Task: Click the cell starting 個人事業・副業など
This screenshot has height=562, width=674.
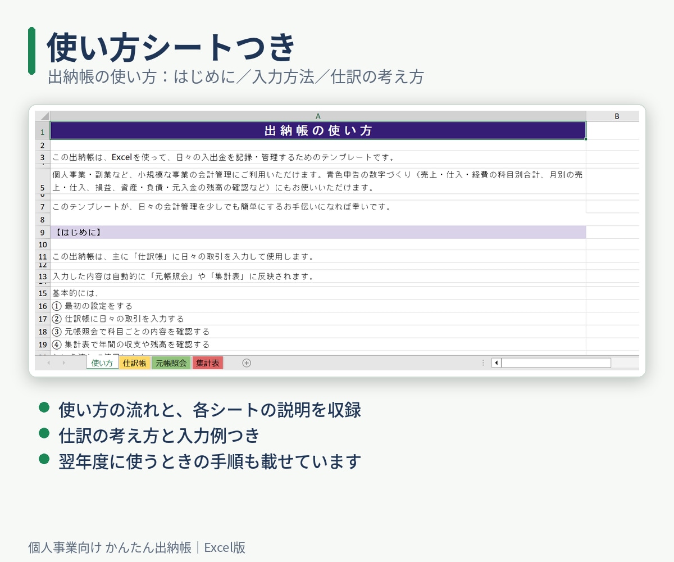Action: pos(318,181)
